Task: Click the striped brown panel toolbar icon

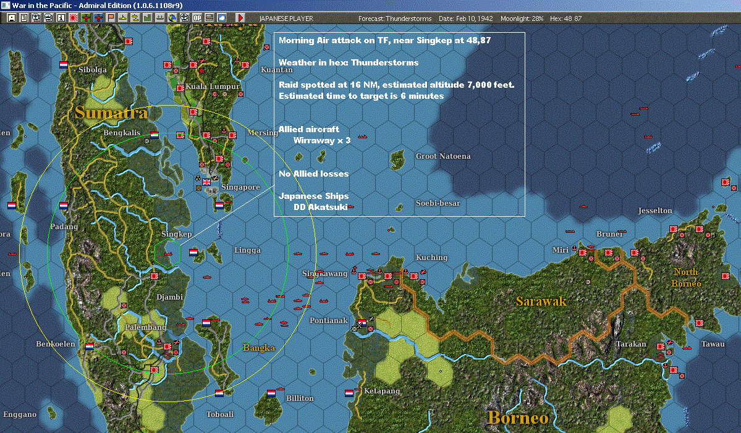Action: click(210, 18)
